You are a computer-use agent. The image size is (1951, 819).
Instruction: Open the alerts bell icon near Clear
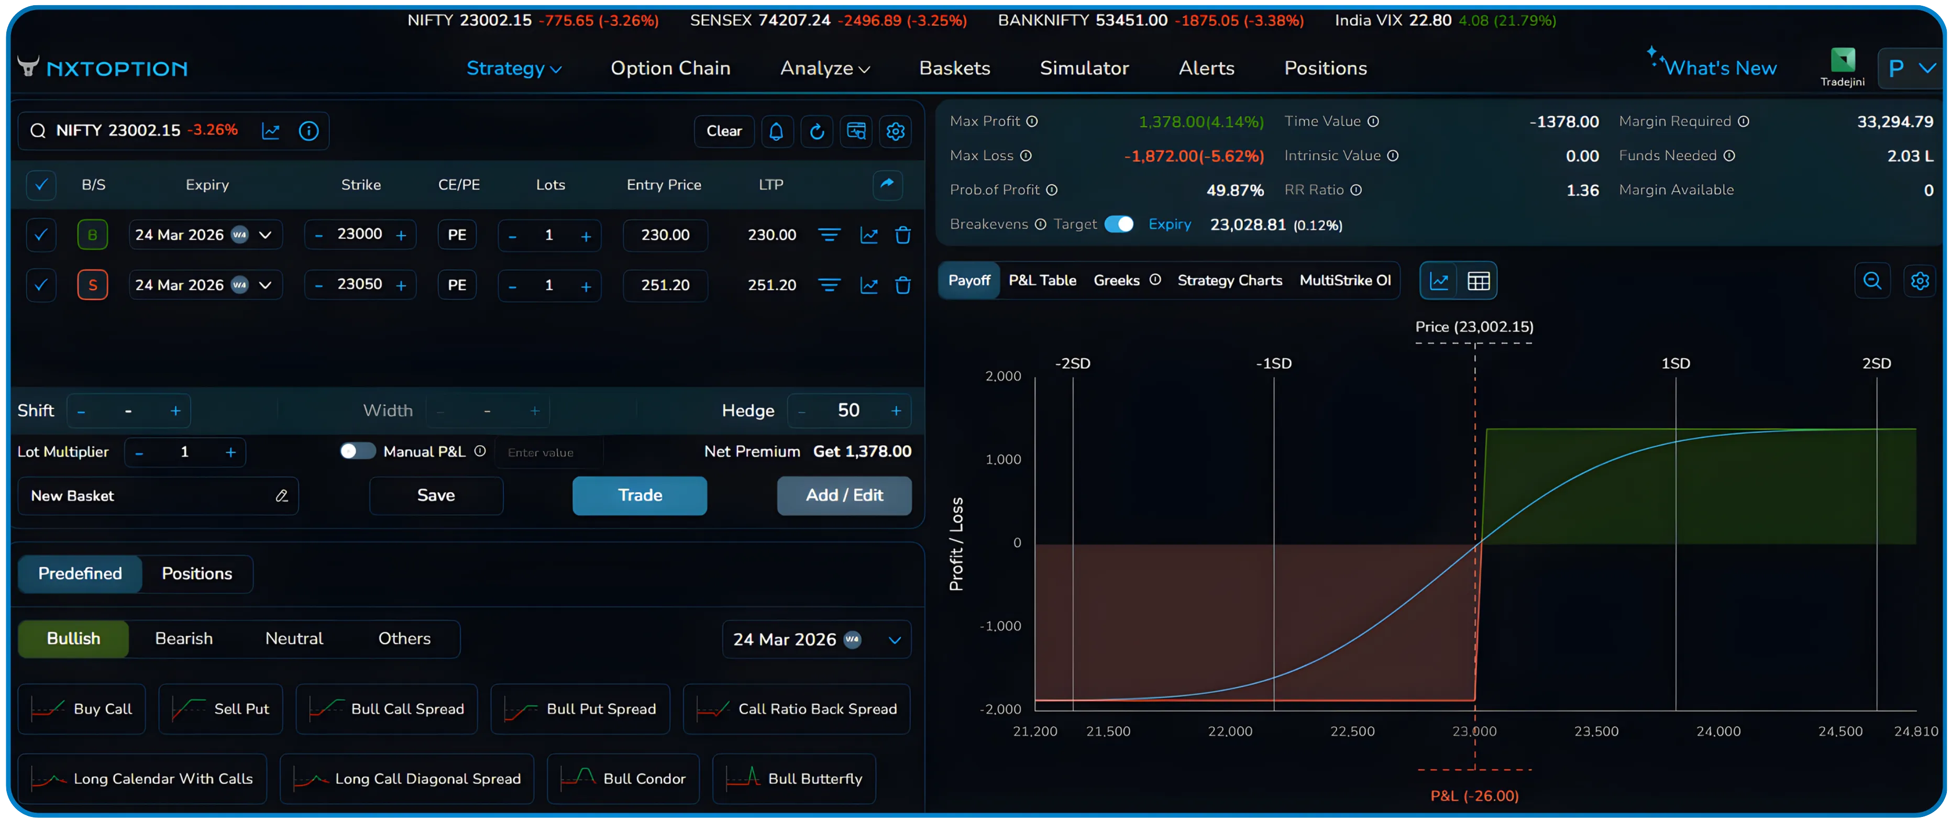[x=776, y=131]
